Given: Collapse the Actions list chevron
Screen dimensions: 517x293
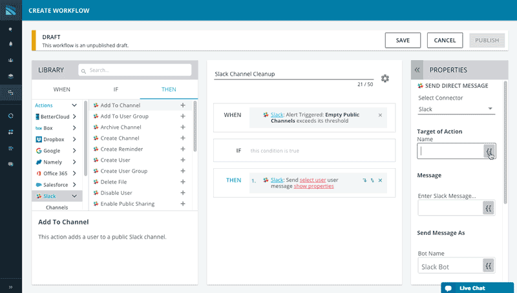Looking at the screenshot, I should pos(74,105).
